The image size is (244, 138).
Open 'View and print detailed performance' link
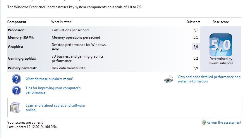coord(209,79)
